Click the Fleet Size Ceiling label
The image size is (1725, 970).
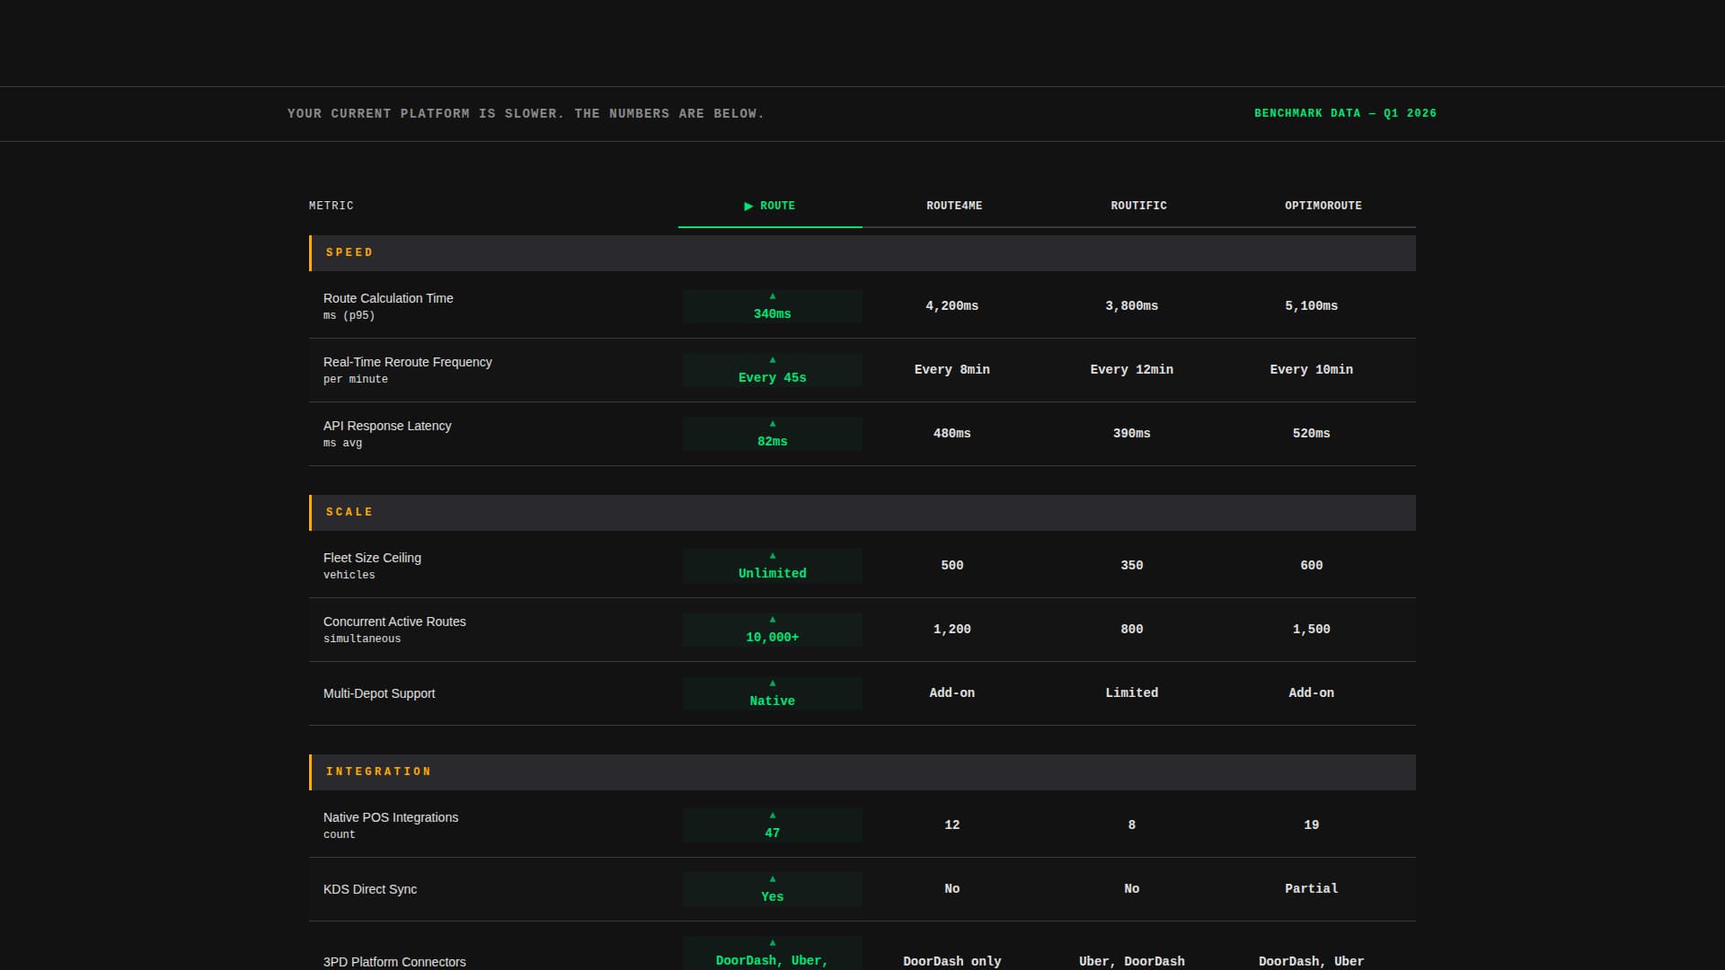click(372, 558)
